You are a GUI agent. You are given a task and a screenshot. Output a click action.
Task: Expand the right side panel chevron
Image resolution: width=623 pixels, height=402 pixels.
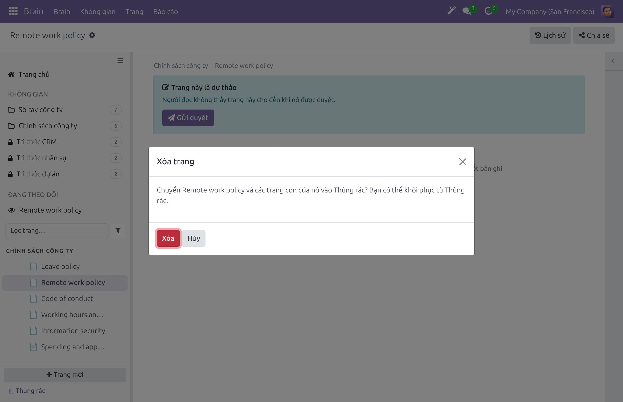(x=612, y=61)
